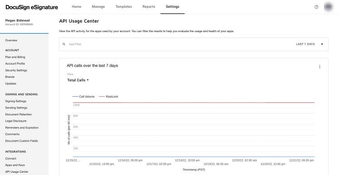Image resolution: width=339 pixels, height=175 pixels.
Task: Open Brands in the sidebar
Action: pyautogui.click(x=10, y=77)
